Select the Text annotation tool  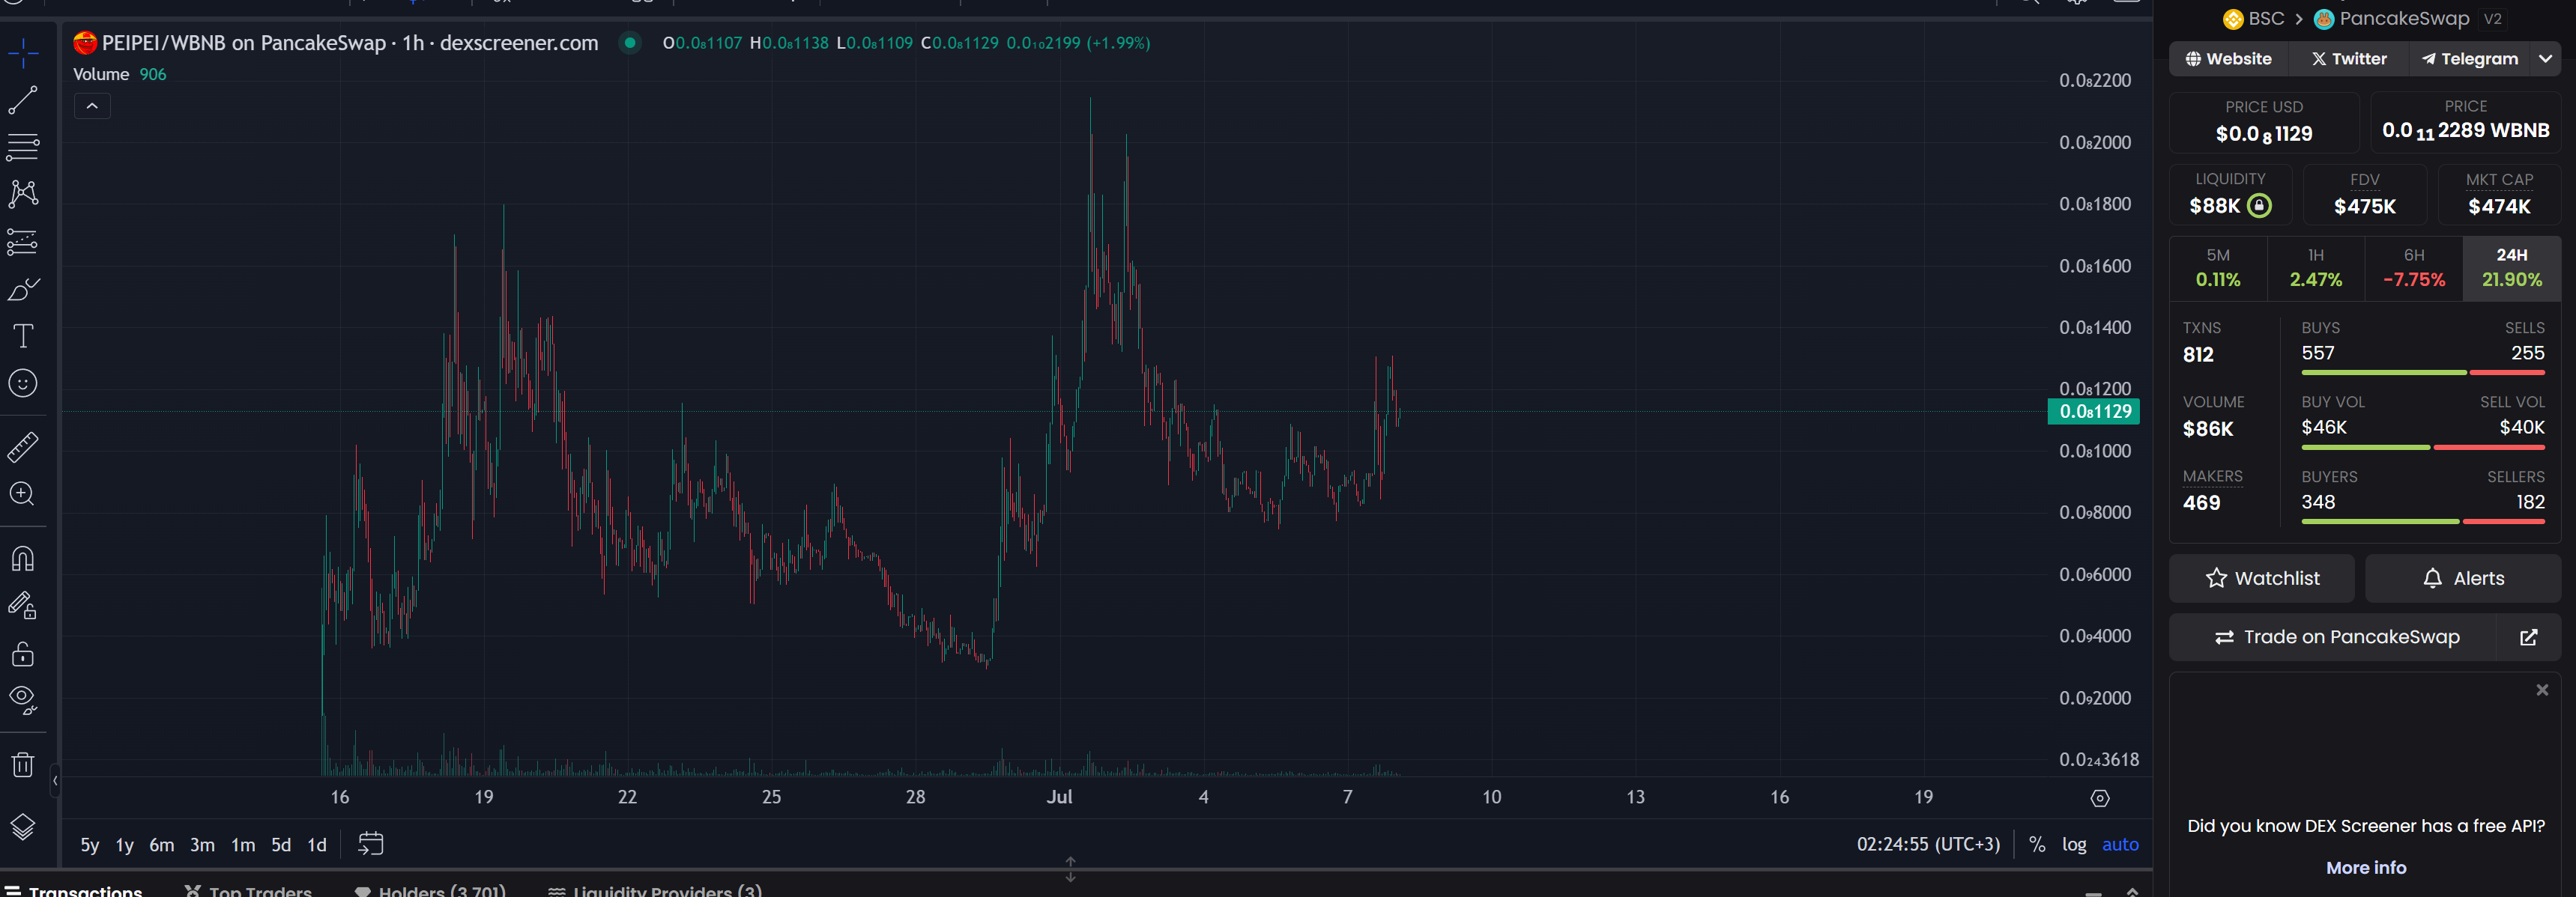point(23,335)
